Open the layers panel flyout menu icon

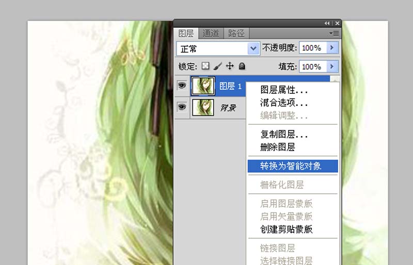tap(334, 34)
